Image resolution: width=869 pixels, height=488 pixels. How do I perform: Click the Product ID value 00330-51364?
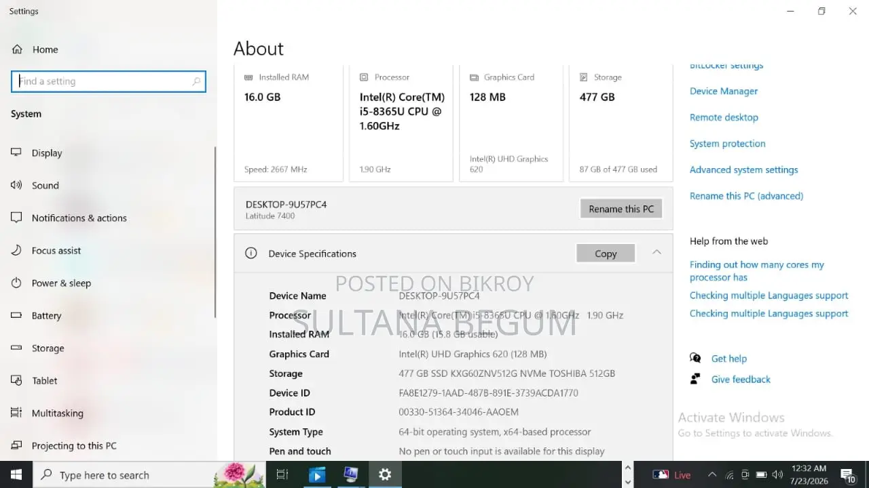458,411
